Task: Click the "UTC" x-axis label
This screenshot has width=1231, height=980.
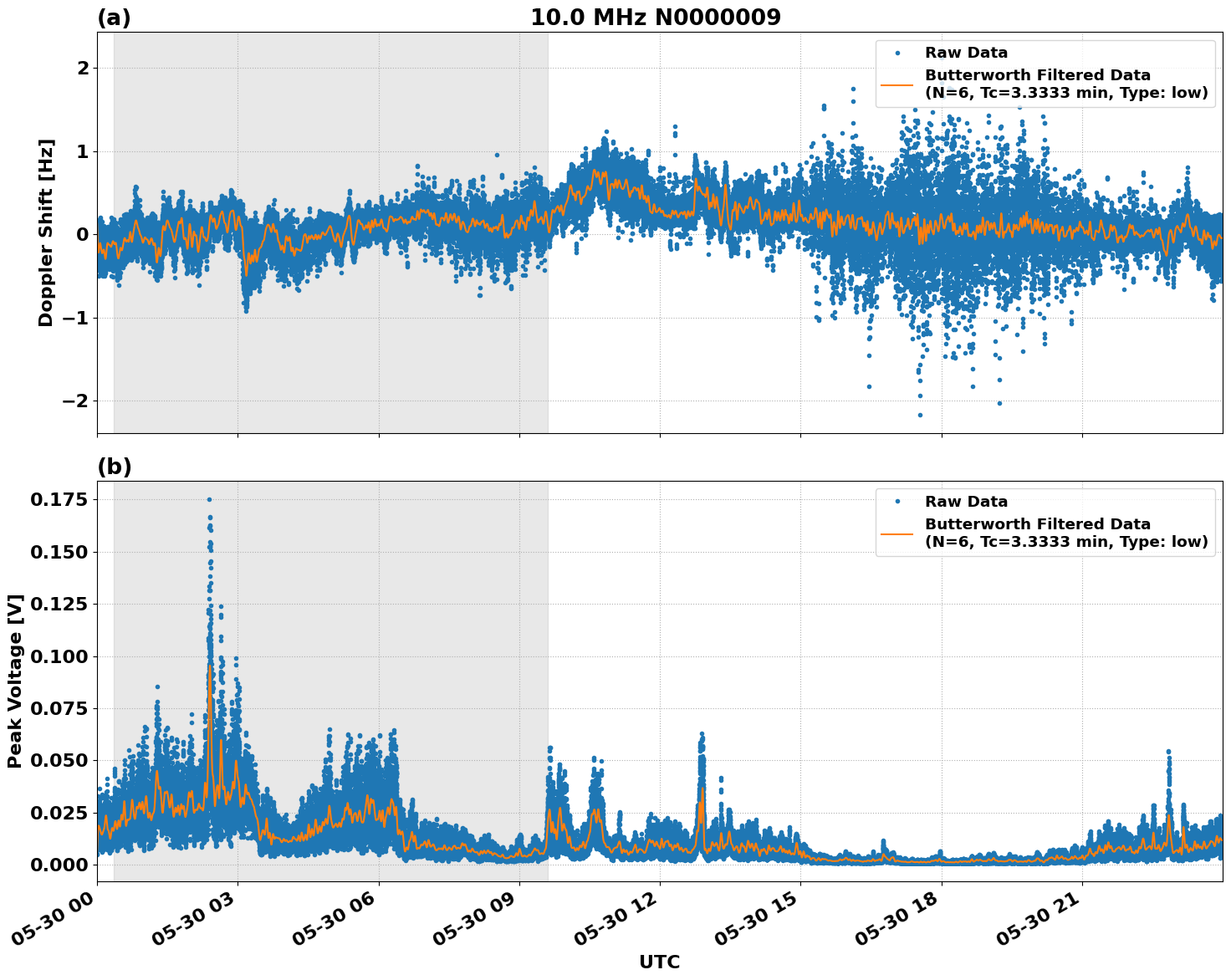Action: coord(660,962)
